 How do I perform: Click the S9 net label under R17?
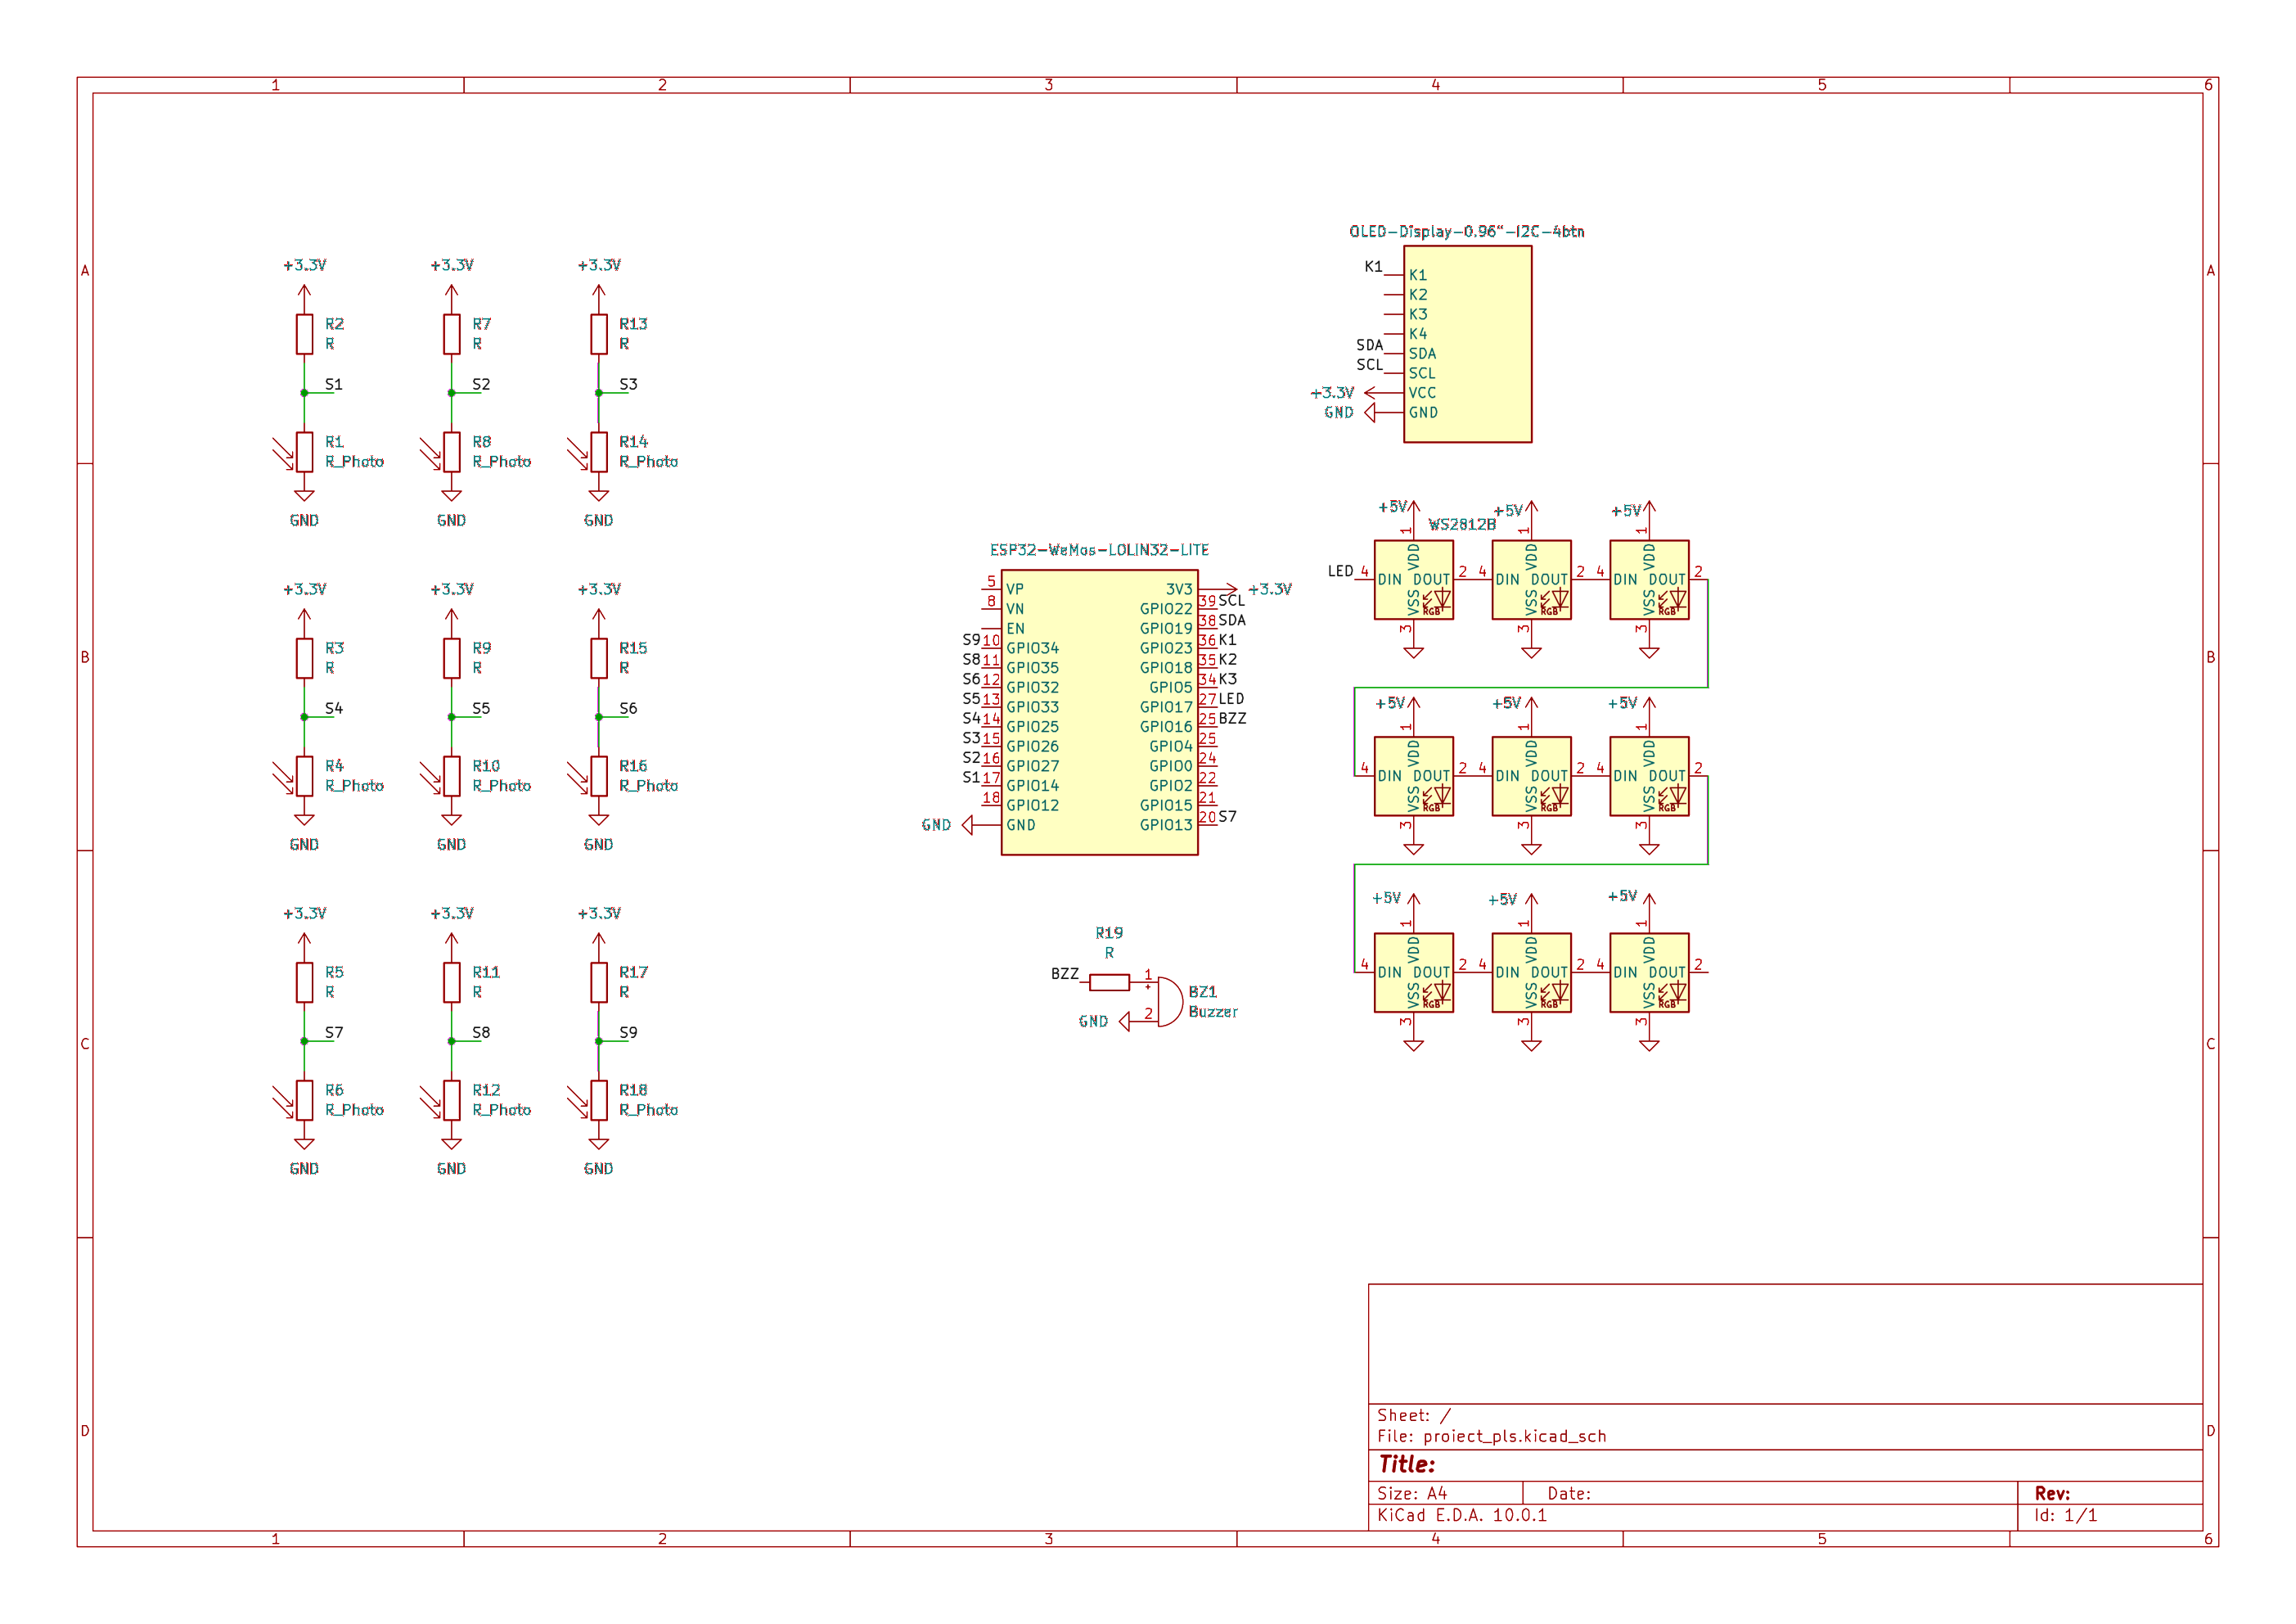click(628, 1033)
